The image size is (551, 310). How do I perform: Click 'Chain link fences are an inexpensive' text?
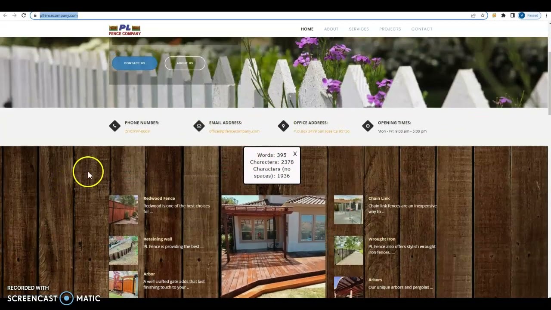[402, 206]
